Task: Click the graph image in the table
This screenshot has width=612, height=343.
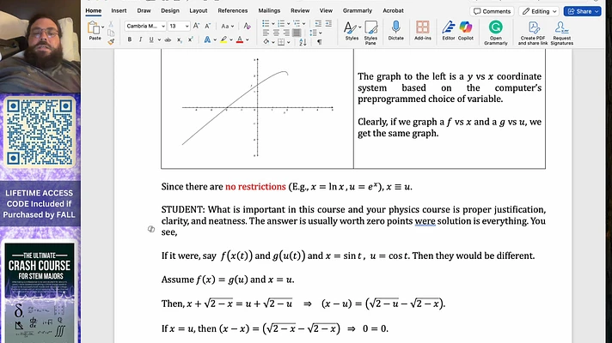Action: pos(257,107)
